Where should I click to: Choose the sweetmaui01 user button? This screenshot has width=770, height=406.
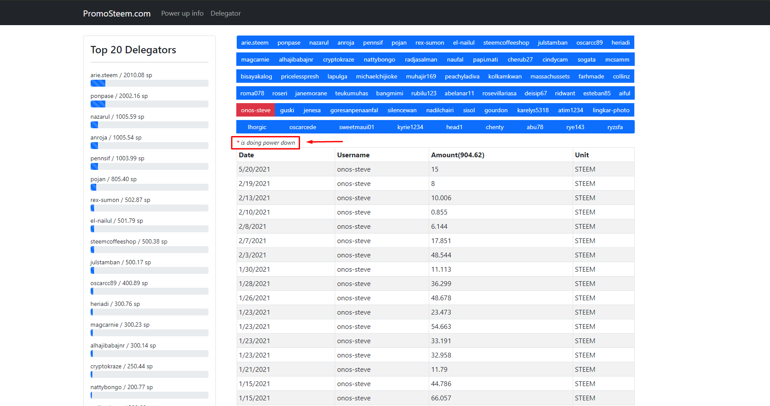[356, 127]
